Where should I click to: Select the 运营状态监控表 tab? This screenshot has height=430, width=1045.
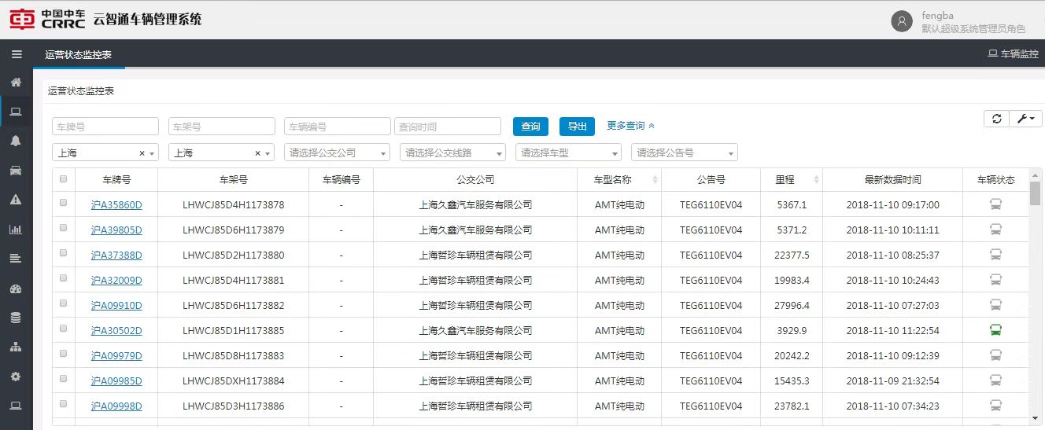tap(78, 54)
